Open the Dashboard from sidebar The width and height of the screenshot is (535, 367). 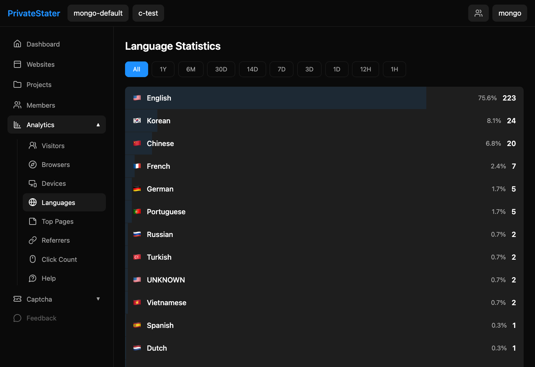(x=43, y=44)
